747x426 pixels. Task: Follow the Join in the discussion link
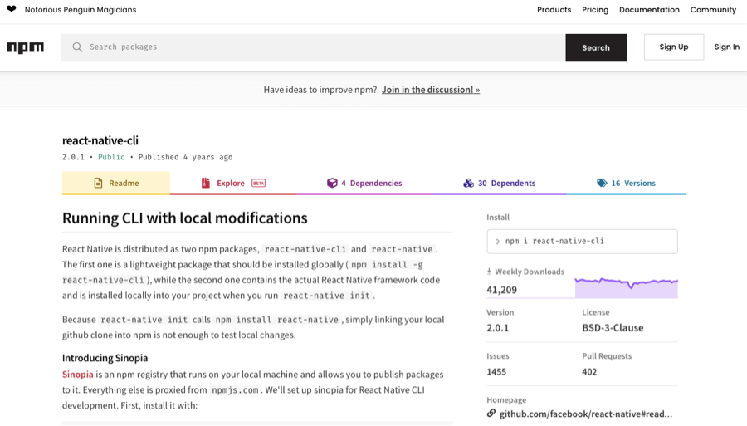[x=431, y=90]
